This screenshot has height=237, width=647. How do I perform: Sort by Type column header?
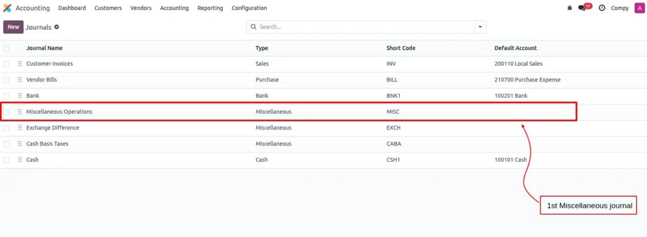pos(262,48)
